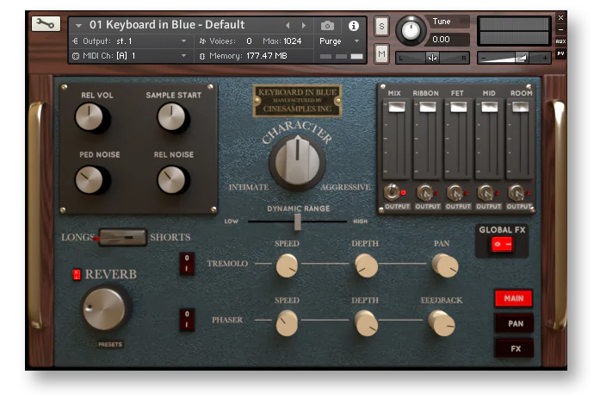Open instrument name dropdown arrow

(x=78, y=26)
